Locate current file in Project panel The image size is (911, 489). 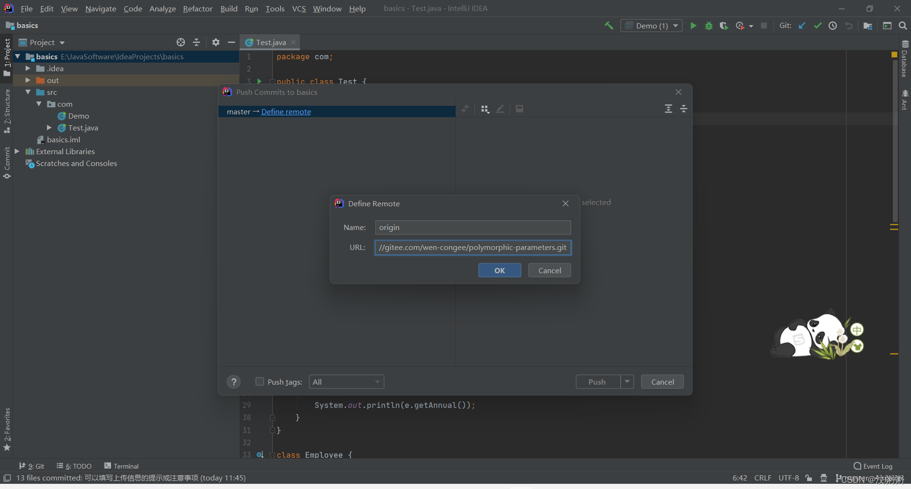pyautogui.click(x=181, y=42)
